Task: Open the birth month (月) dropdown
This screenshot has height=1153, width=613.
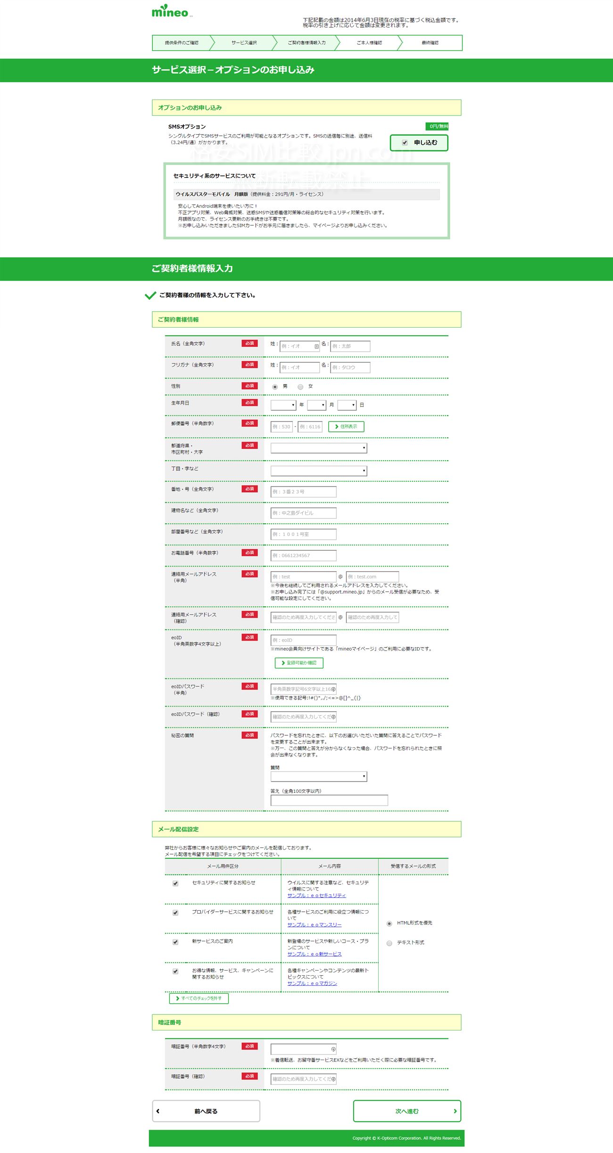Action: pos(316,405)
